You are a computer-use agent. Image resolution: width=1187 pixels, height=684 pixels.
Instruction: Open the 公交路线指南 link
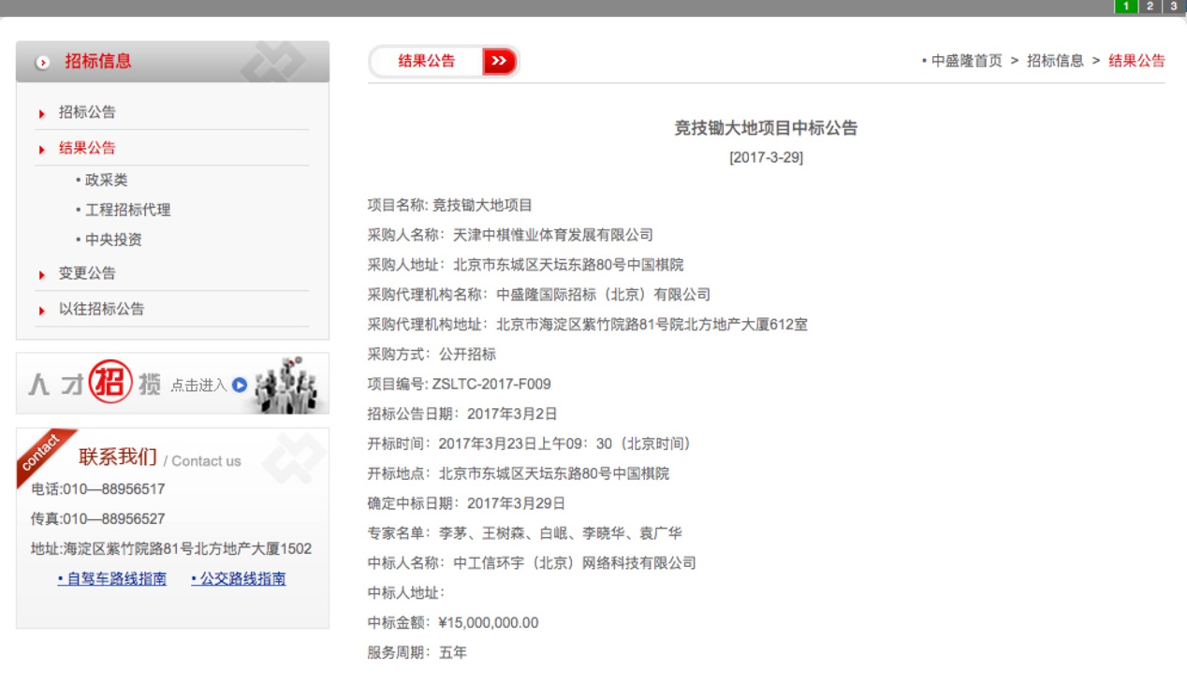tap(239, 579)
